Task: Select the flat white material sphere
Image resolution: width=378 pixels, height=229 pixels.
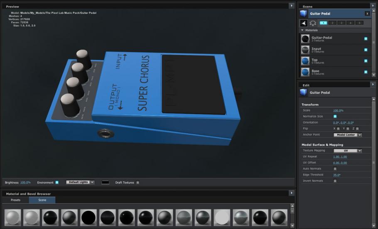Action: point(222,217)
